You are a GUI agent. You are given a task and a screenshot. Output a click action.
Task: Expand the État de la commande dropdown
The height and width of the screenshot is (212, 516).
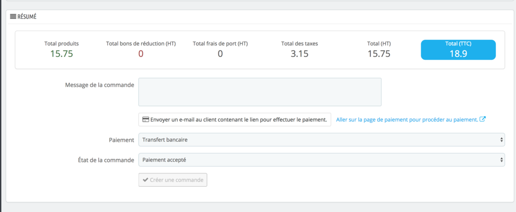tap(321, 160)
